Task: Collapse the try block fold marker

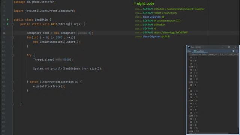Action: point(13,55)
